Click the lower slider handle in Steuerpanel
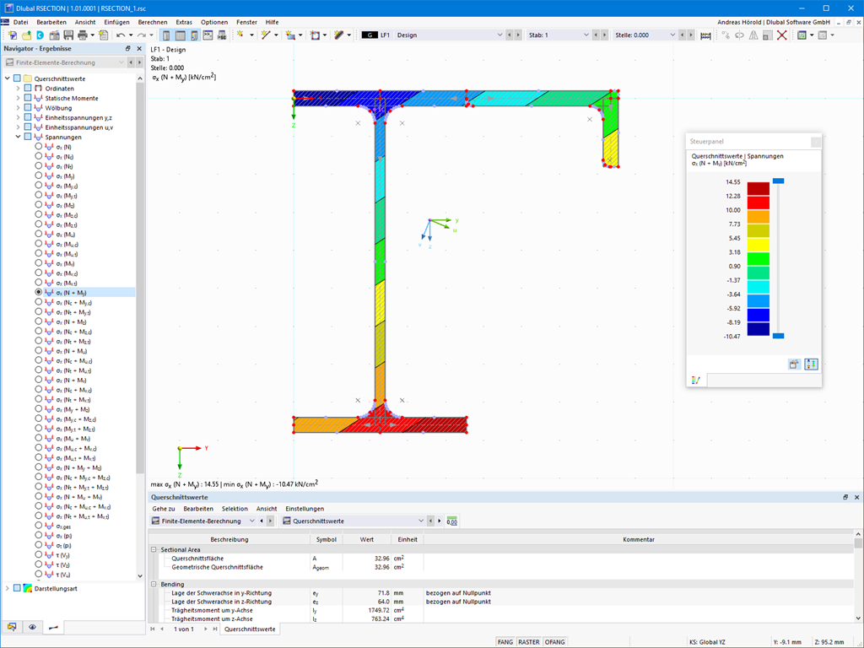 pyautogui.click(x=778, y=336)
